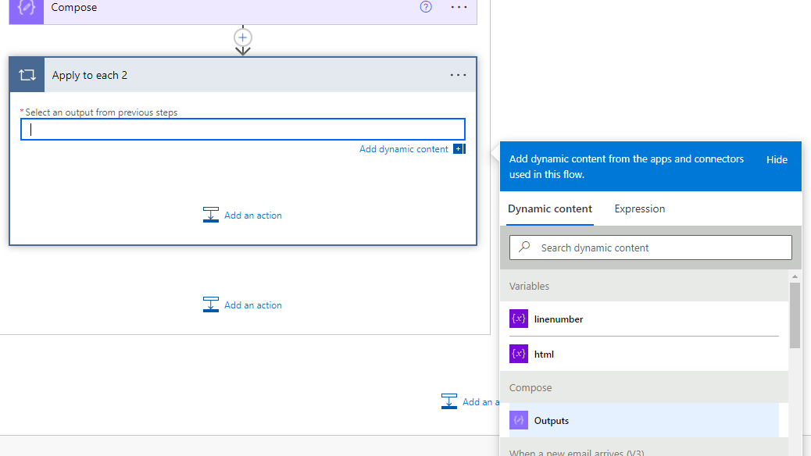
Task: Hide the dynamic content panel
Action: (x=776, y=159)
